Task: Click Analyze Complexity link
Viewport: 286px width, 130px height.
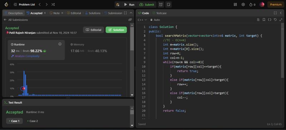Action: [x=25, y=56]
